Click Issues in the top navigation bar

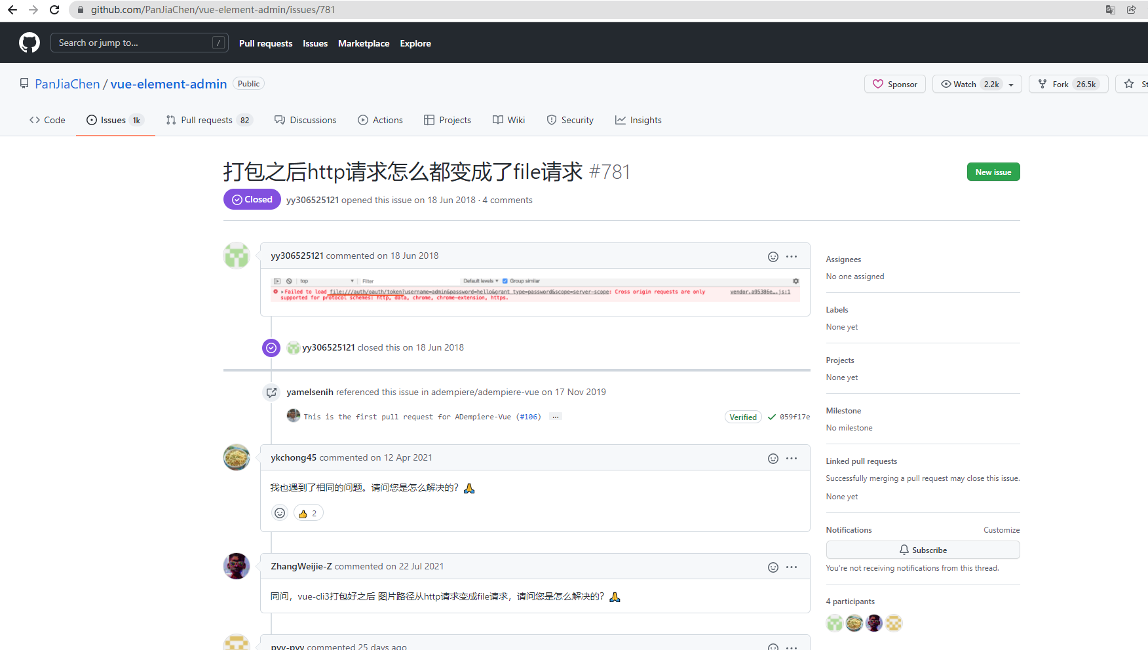315,43
